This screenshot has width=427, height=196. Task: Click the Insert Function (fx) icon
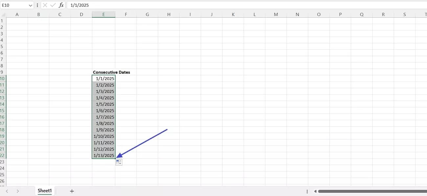(61, 5)
